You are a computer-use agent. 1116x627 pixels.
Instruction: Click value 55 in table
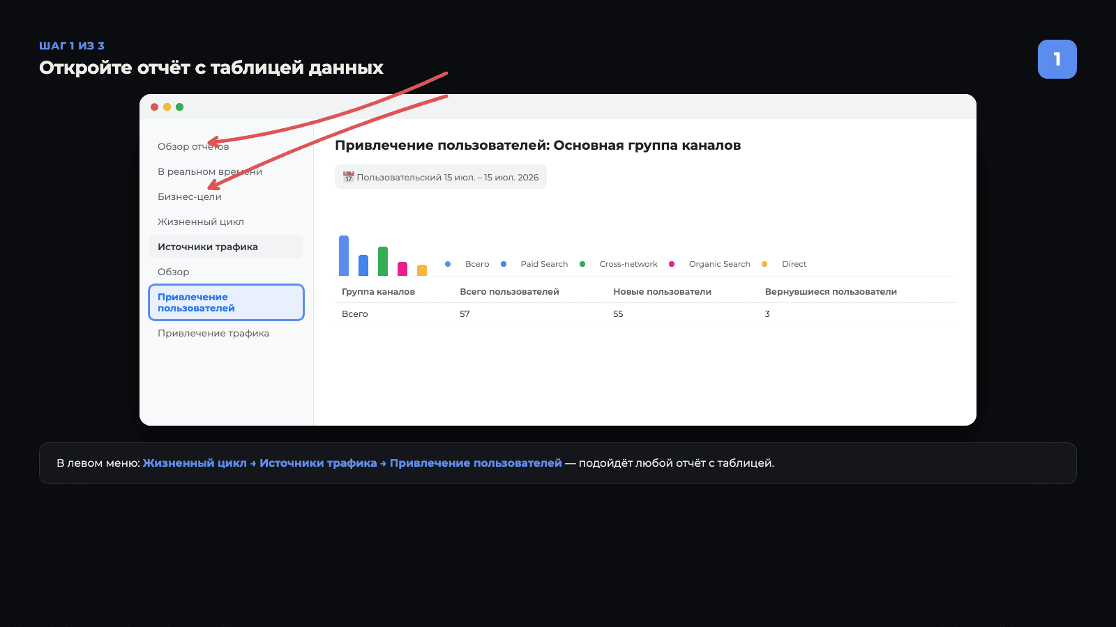[x=618, y=314]
